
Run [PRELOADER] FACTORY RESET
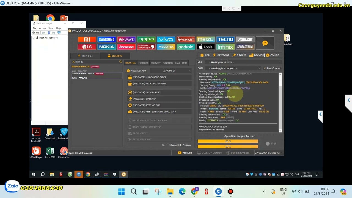[x=159, y=92]
